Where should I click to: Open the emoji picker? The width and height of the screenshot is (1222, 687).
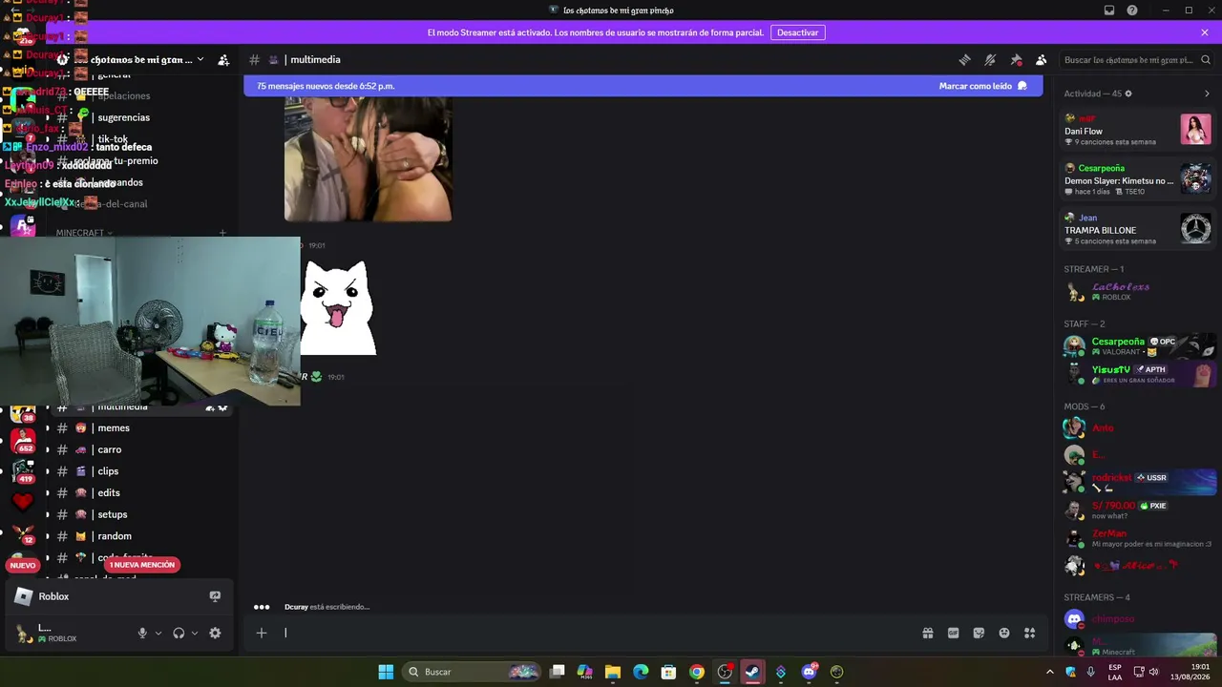coord(1004,633)
